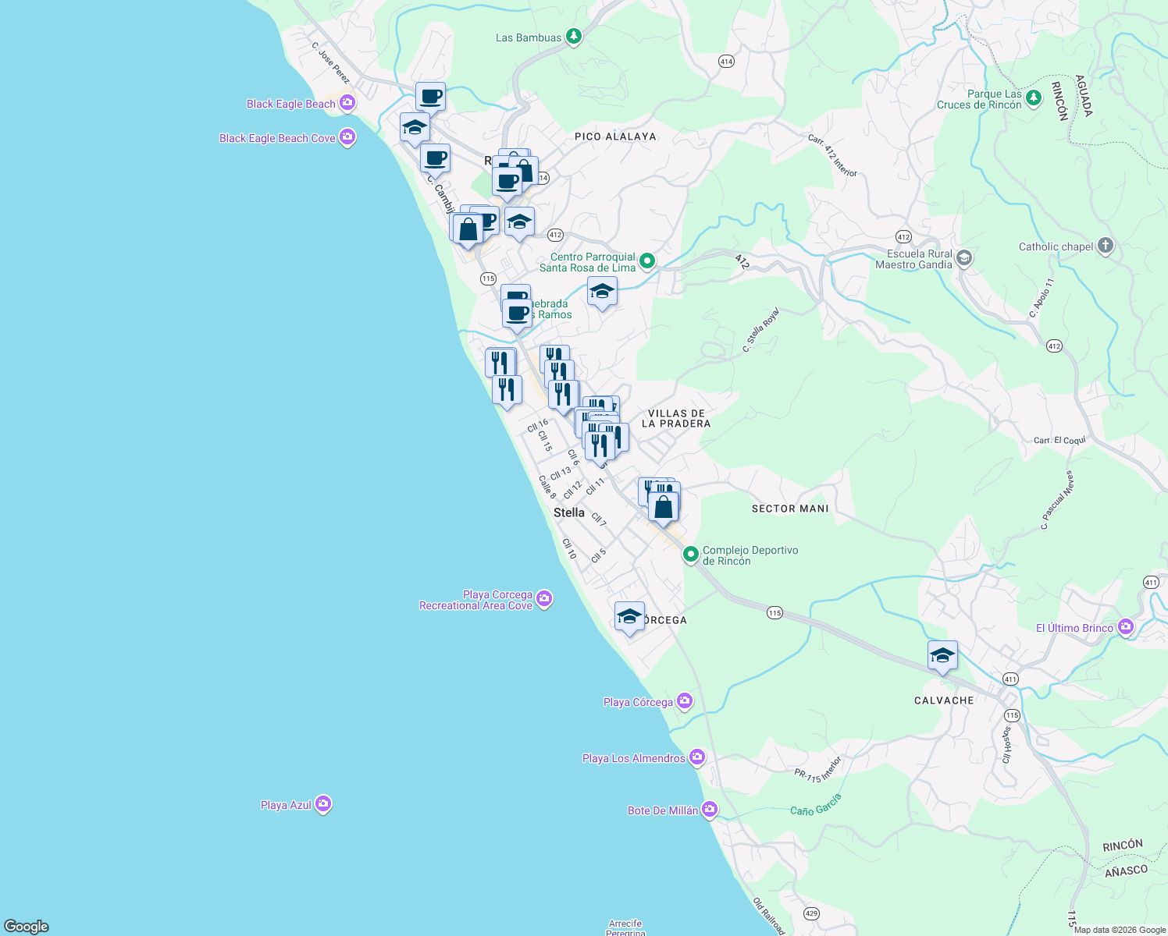
Task: Click the El Último Brinco label
Action: coord(1077,627)
